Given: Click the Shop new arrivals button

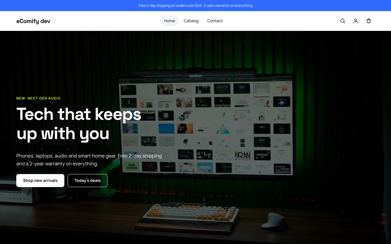Looking at the screenshot, I should [x=40, y=181].
